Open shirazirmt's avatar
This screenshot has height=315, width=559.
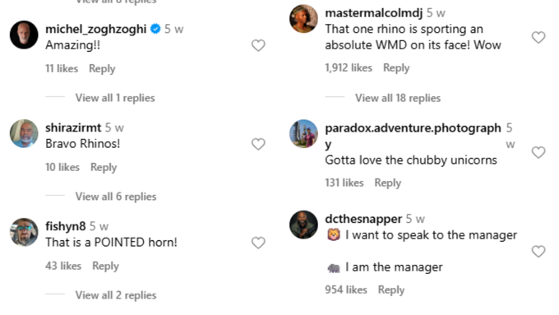tap(24, 133)
